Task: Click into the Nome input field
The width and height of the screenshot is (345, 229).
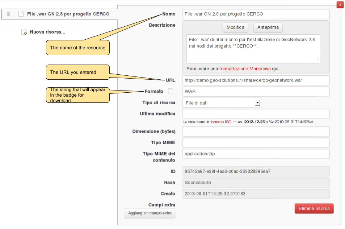Action: [x=256, y=14]
